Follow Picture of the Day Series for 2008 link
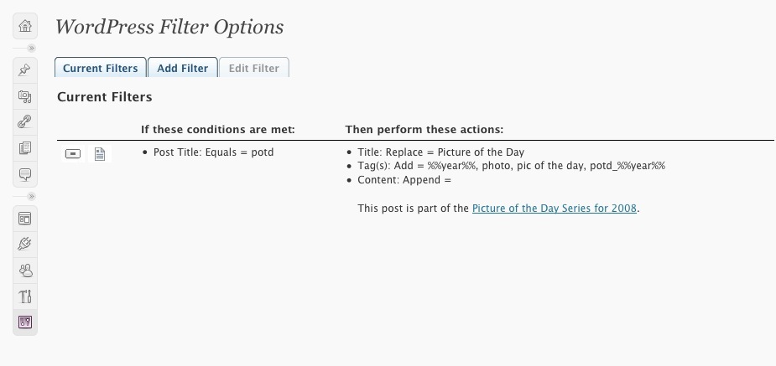Viewport: 776px width, 366px height. click(x=555, y=208)
